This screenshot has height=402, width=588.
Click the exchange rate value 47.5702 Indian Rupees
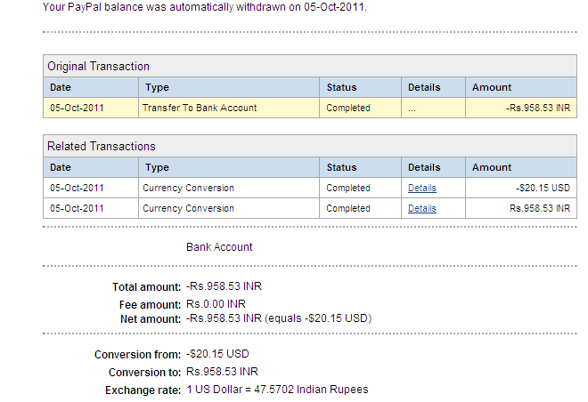tap(277, 390)
